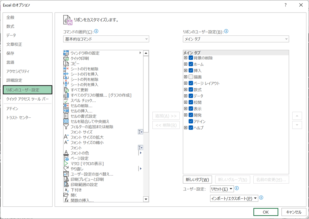Open info tooltip next to コマンドの選択
Image resolution: width=309 pixels, height=219 pixels.
coord(96,31)
